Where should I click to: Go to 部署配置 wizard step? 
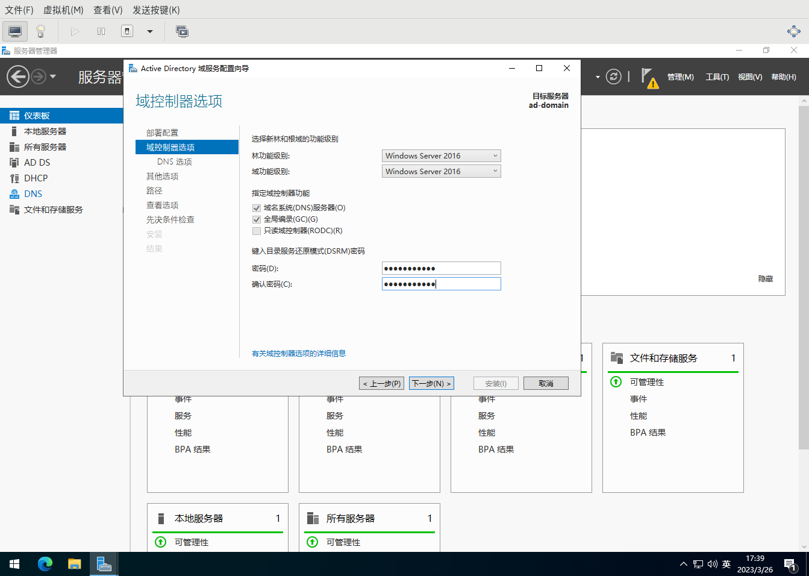[x=162, y=133]
